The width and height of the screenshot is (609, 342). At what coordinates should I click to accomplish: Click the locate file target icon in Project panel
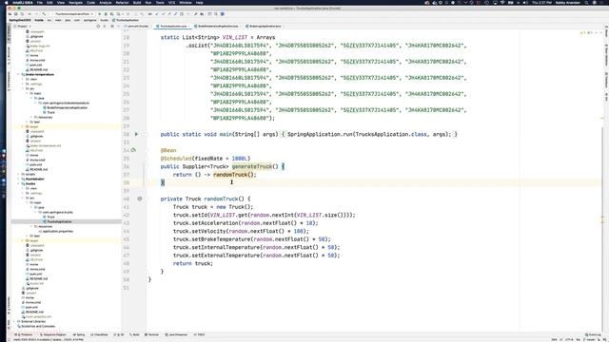click(x=98, y=26)
